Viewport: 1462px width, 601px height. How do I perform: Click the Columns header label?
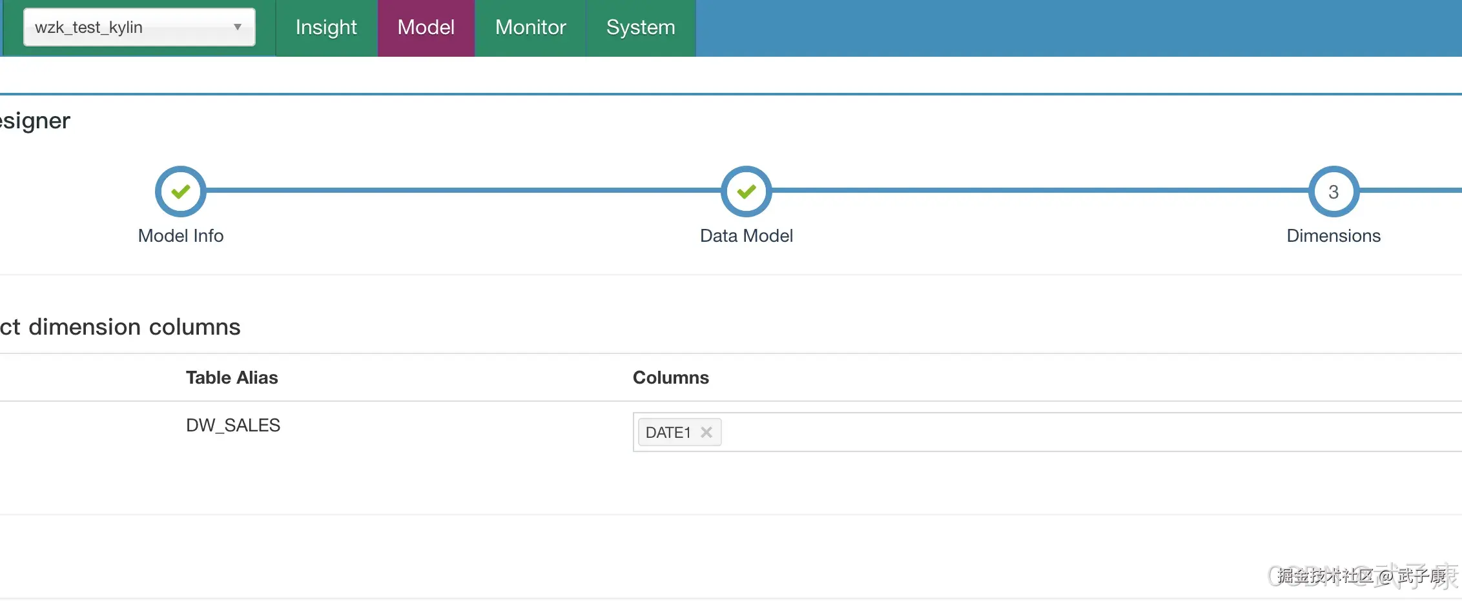point(671,378)
